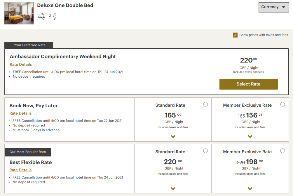Choose Member Exclusive Rate radio at 156.75 GBP

(282, 104)
